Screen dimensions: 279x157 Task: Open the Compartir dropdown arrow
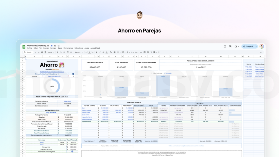[256, 46]
